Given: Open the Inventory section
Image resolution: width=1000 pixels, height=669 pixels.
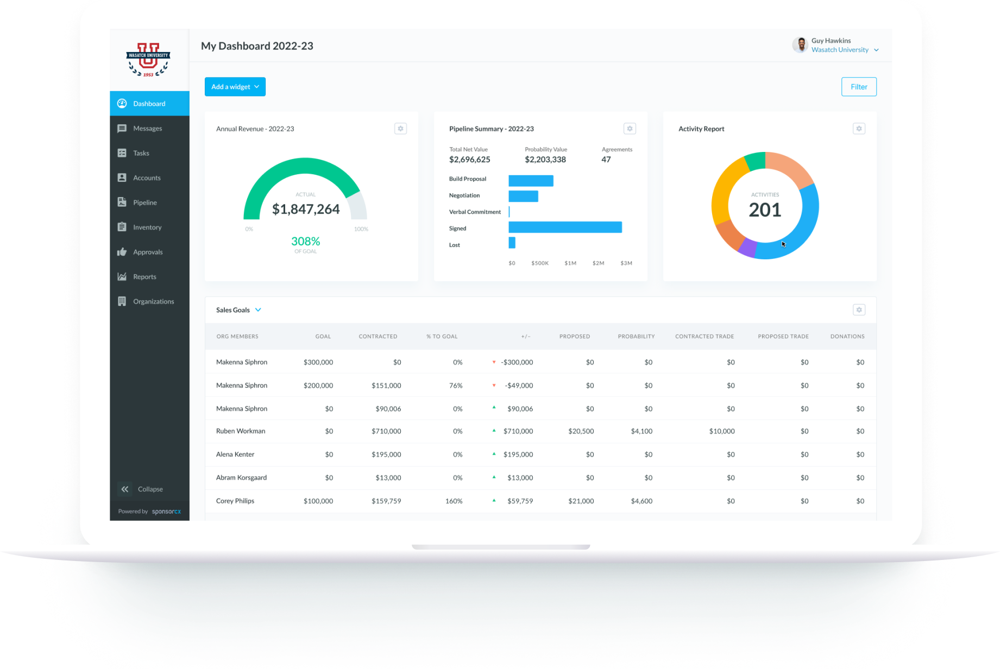Looking at the screenshot, I should 123,227.
